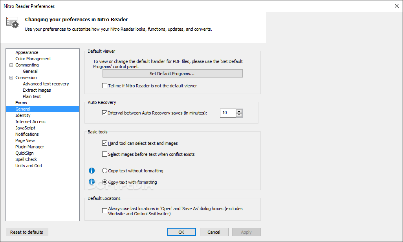The height and width of the screenshot is (242, 403).
Task: Decrease Auto Recovery interval with down arrow
Action: point(239,115)
